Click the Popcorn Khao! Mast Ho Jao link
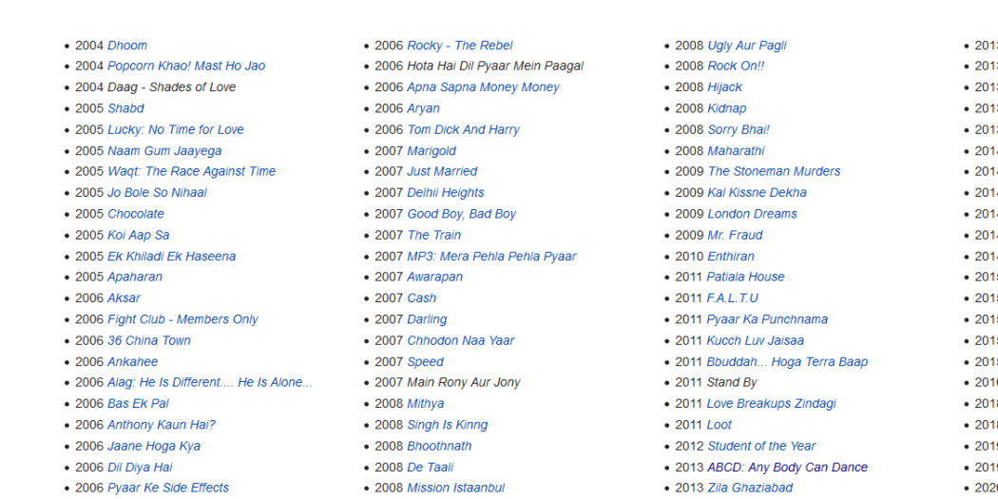This screenshot has height=499, width=998. [x=186, y=67]
